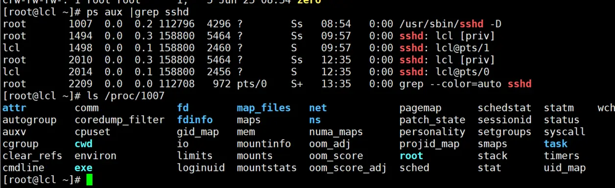Select the 'fd' directory entry
This screenshot has width=615, height=188.
(x=183, y=108)
